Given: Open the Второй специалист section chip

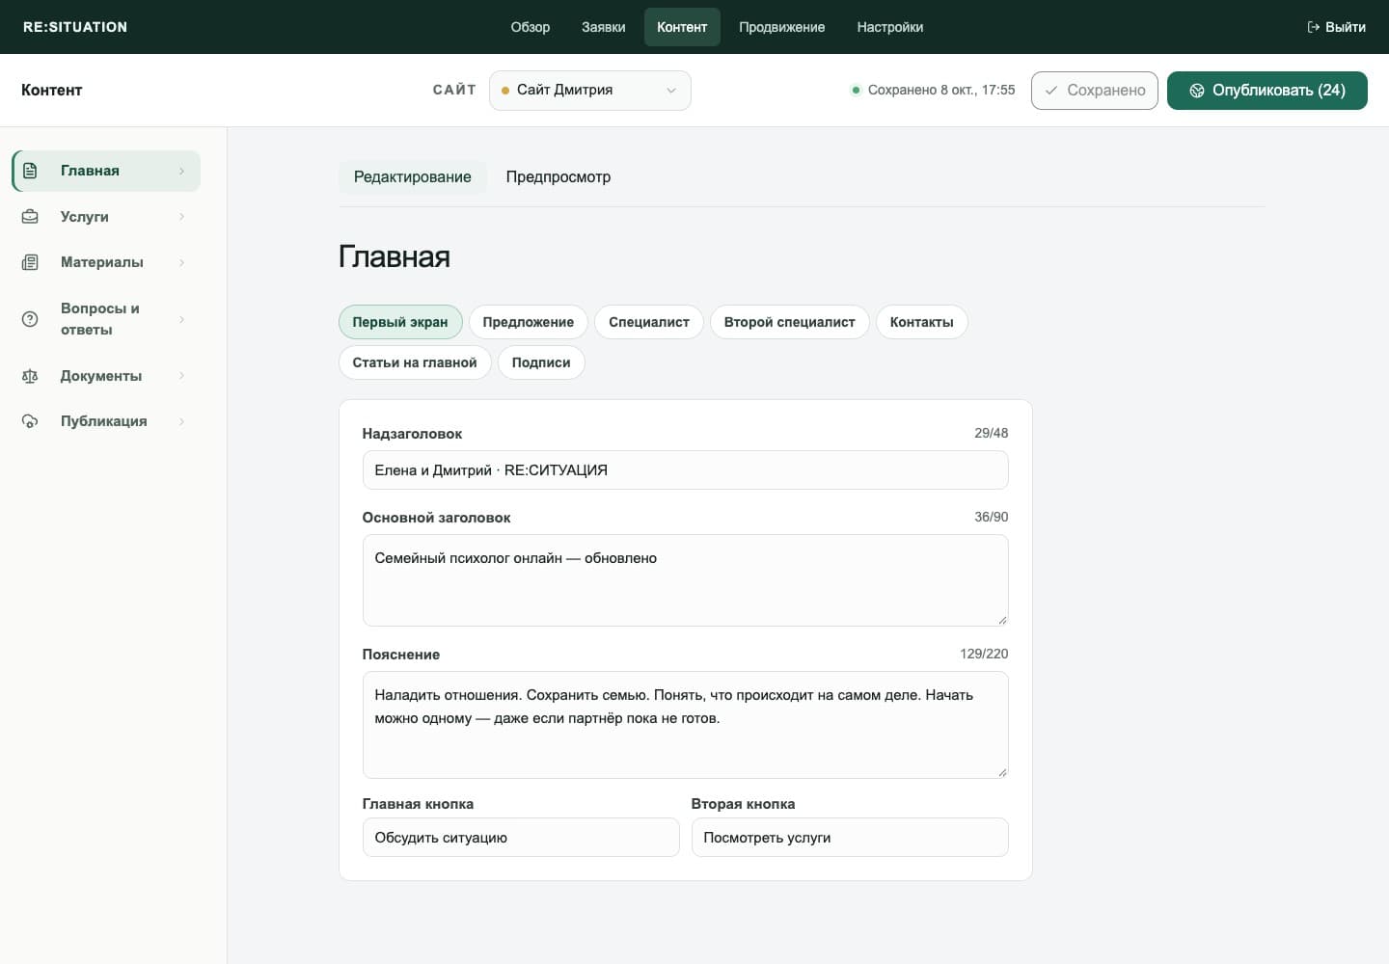Looking at the screenshot, I should [790, 322].
